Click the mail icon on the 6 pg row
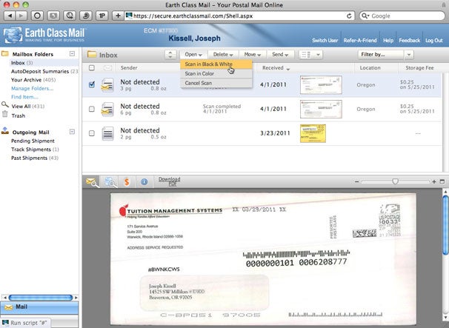 pyautogui.click(x=107, y=109)
